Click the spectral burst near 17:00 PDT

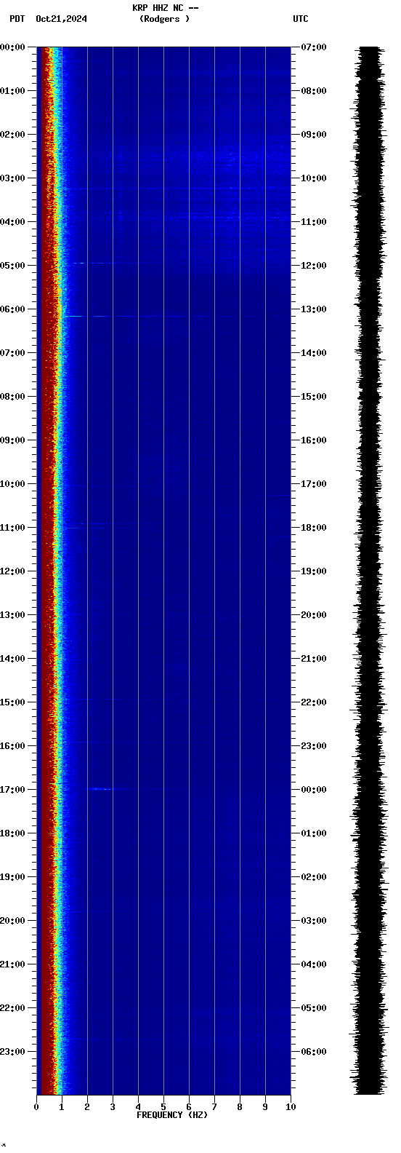click(102, 789)
